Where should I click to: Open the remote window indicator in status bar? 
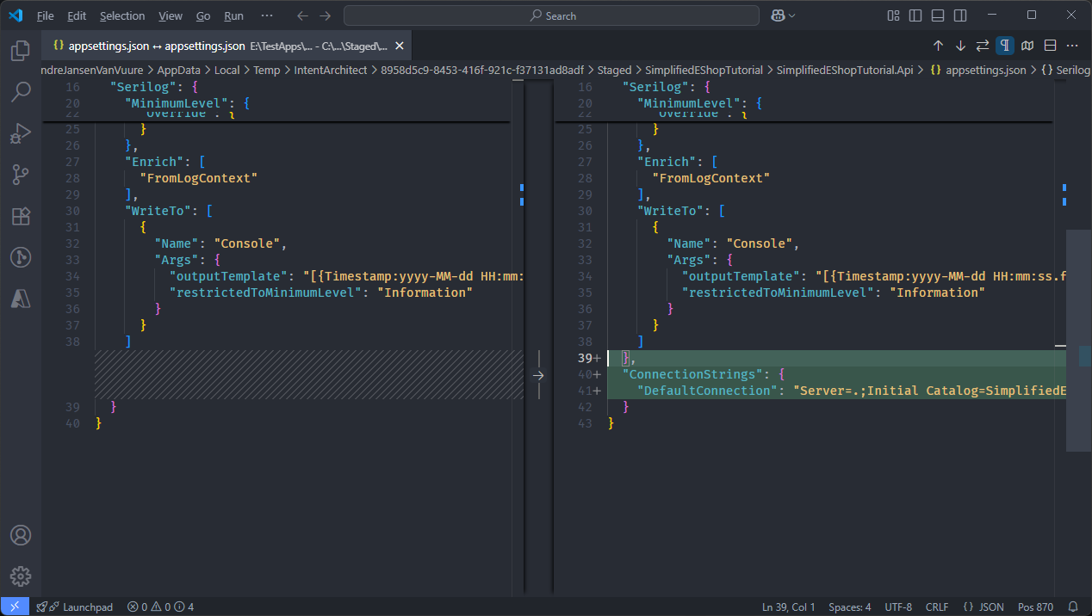click(x=15, y=607)
